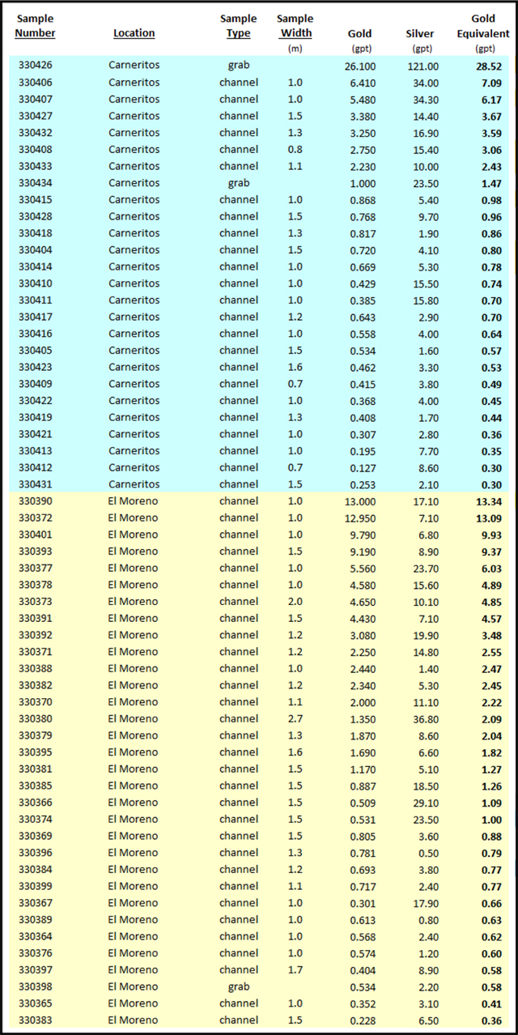Viewport: 518px width, 1035px height.
Task: Select sample number 330407
Action: coord(36,99)
